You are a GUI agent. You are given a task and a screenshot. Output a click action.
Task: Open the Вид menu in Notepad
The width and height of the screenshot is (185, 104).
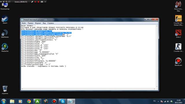pos(44,23)
